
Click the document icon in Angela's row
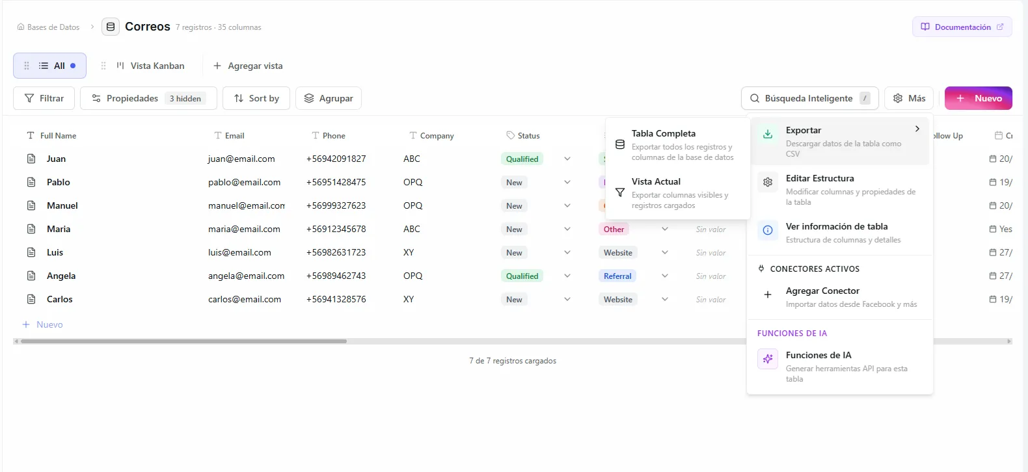pyautogui.click(x=31, y=276)
